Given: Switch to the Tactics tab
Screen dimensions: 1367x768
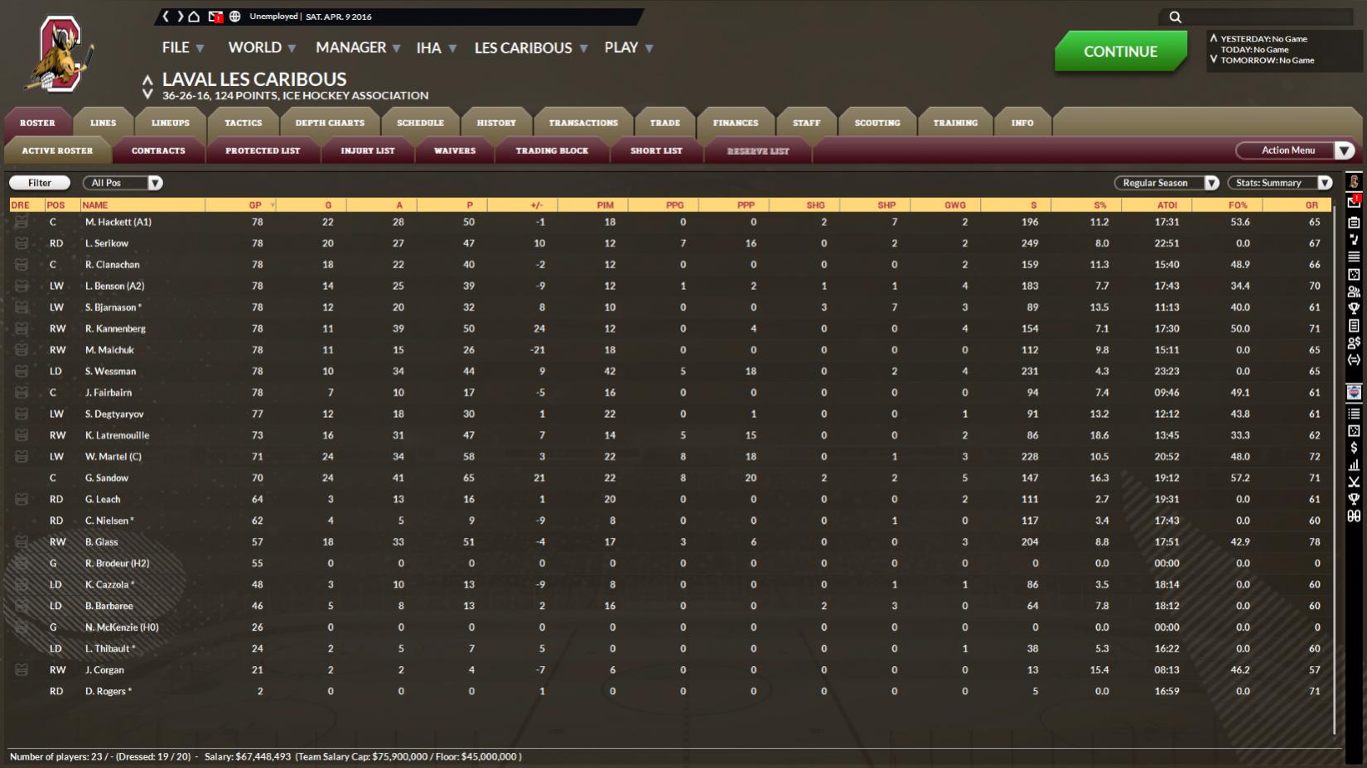Looking at the screenshot, I should [243, 122].
